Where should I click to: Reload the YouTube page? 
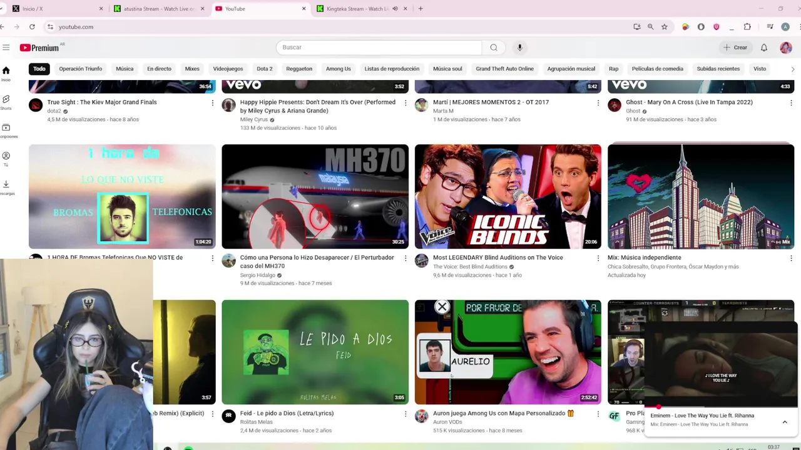[x=32, y=27]
